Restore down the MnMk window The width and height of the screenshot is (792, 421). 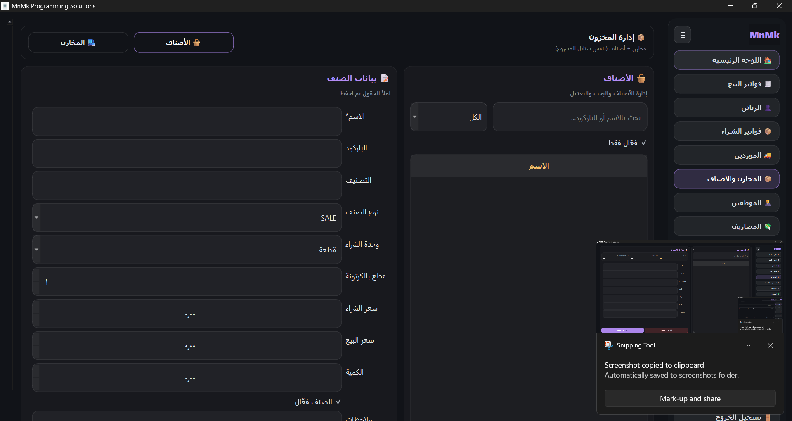click(755, 6)
